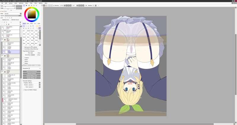Swap foreground and background colors
The height and width of the screenshot is (125, 237).
[x=40, y=26]
